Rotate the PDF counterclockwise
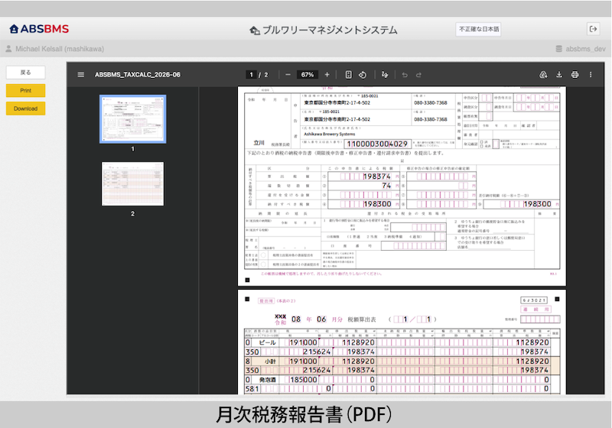This screenshot has height=428, width=612. [363, 74]
